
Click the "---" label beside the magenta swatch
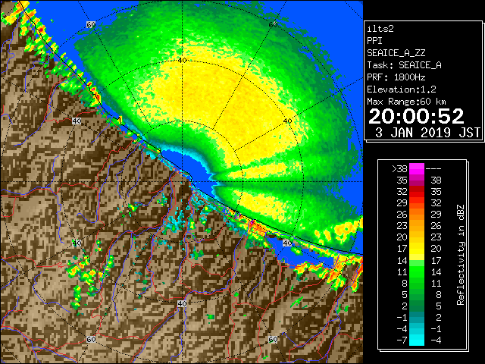coord(433,169)
